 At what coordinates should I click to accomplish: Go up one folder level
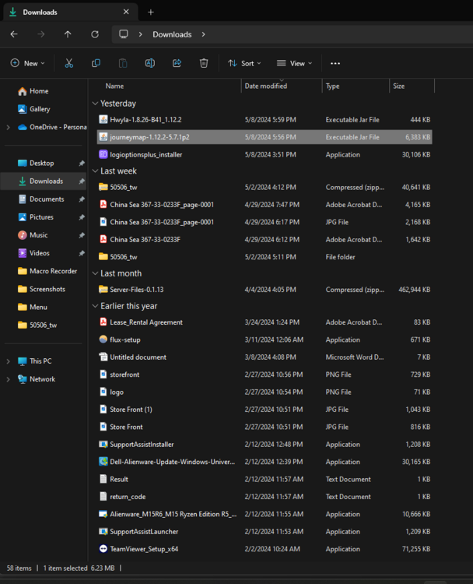(68, 34)
